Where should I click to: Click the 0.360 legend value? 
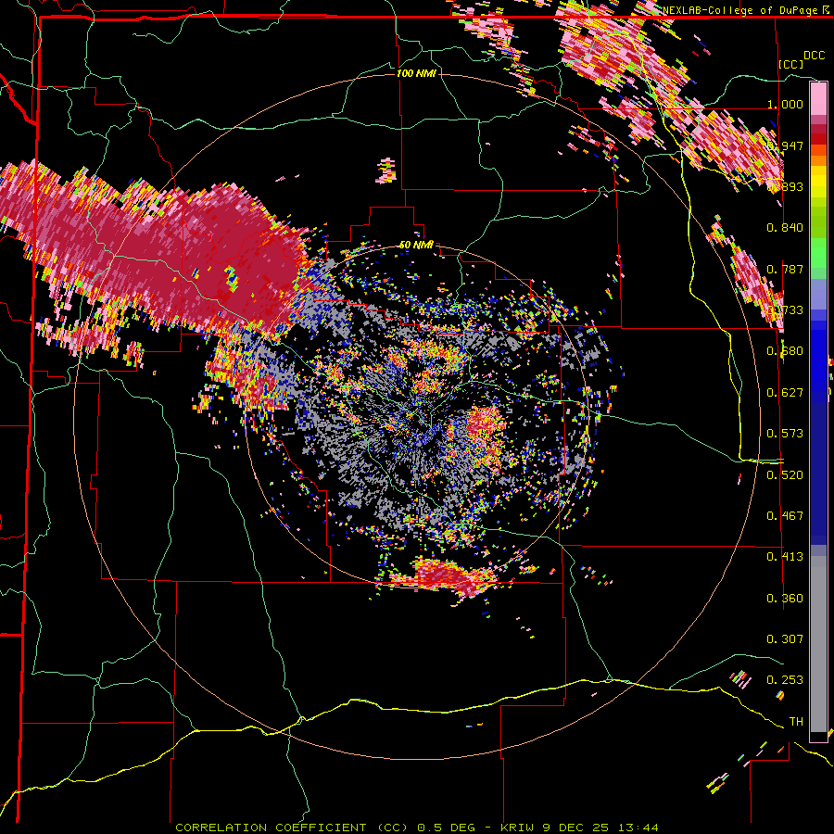pyautogui.click(x=785, y=599)
